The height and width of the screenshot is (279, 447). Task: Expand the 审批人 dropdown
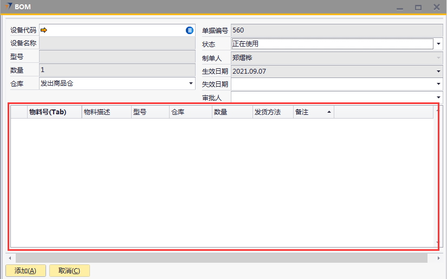tap(438, 97)
